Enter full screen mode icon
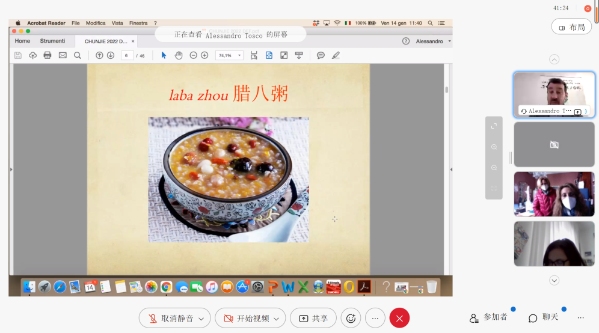The image size is (599, 333). coord(284,55)
